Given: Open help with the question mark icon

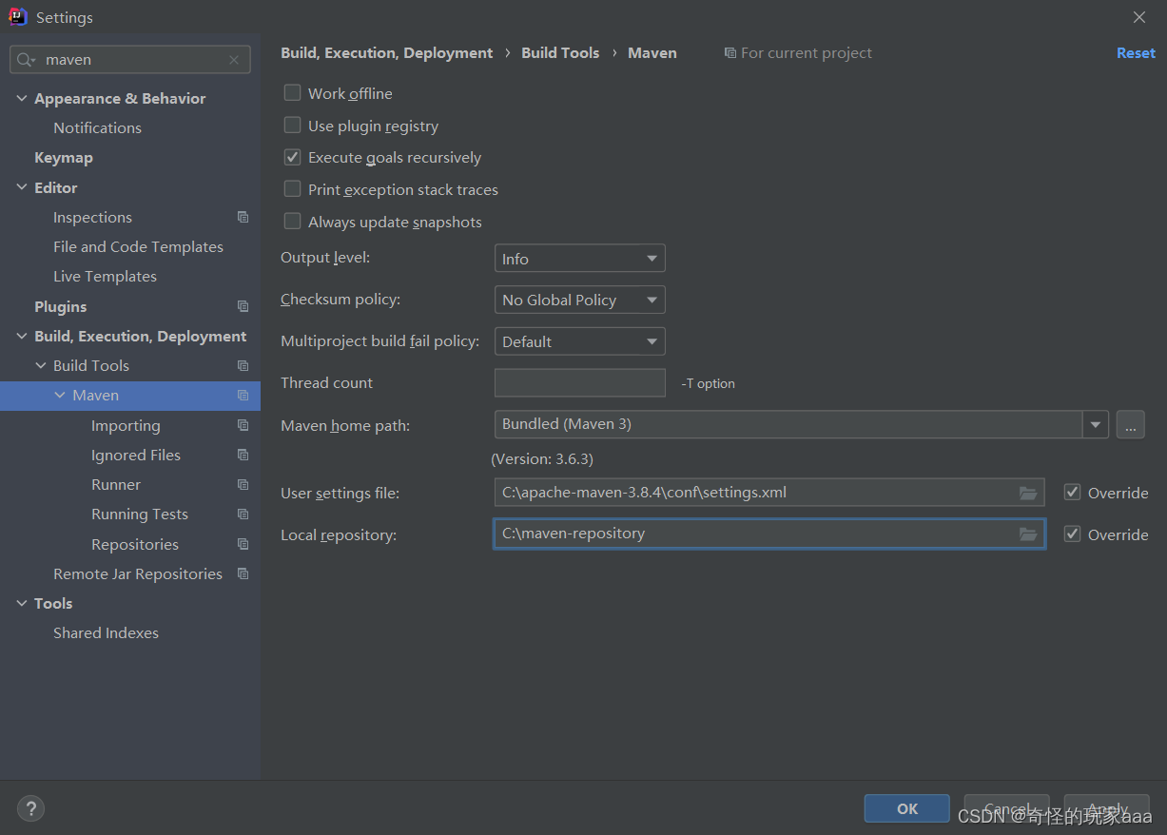Looking at the screenshot, I should pos(31,808).
